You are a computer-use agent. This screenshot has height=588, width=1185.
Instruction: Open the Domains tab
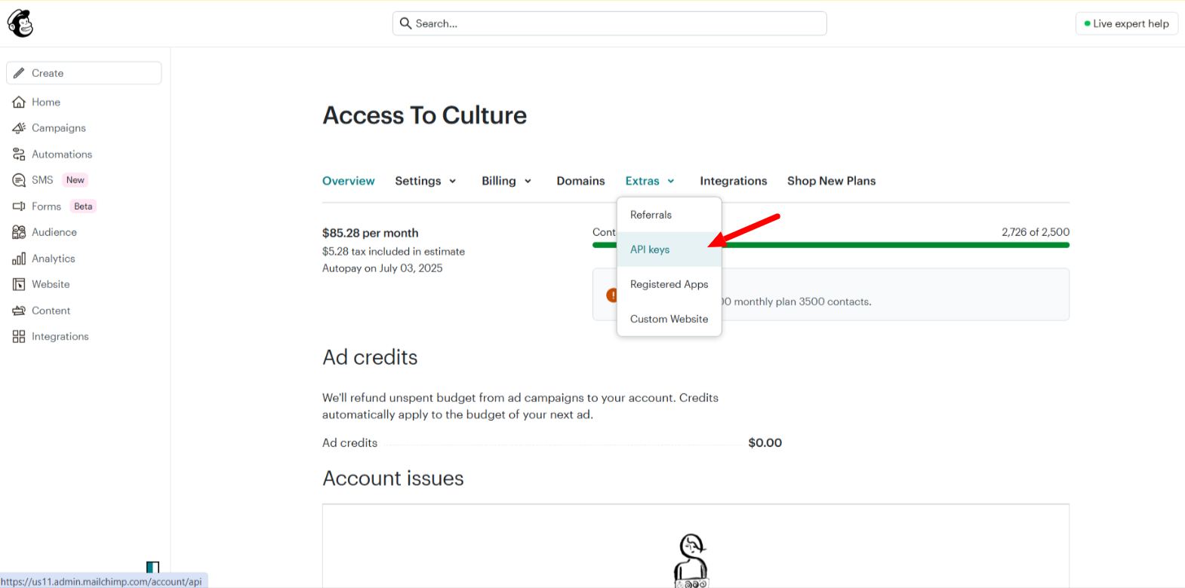[x=580, y=181]
